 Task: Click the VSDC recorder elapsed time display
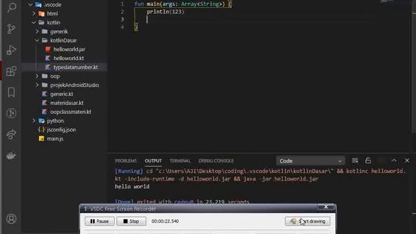(x=165, y=221)
